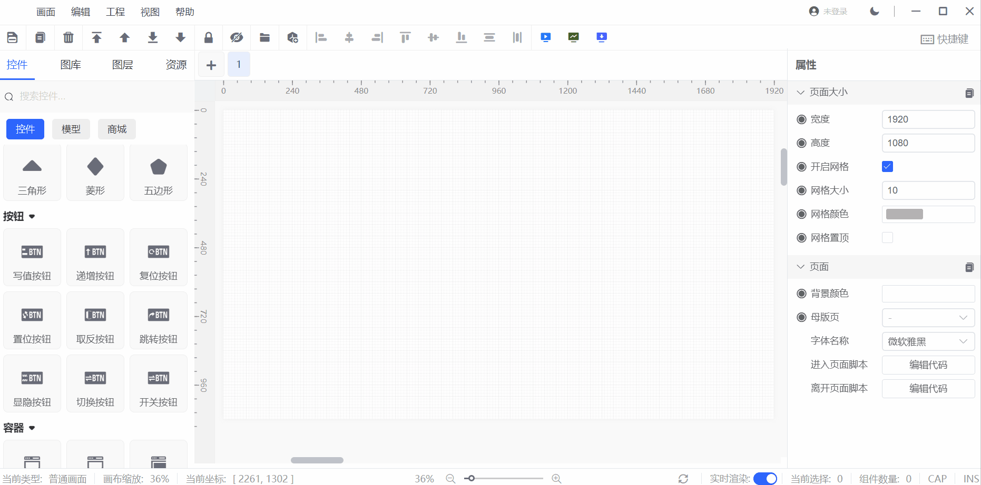
Task: Click the save icon in the toolbar
Action: coord(12,37)
